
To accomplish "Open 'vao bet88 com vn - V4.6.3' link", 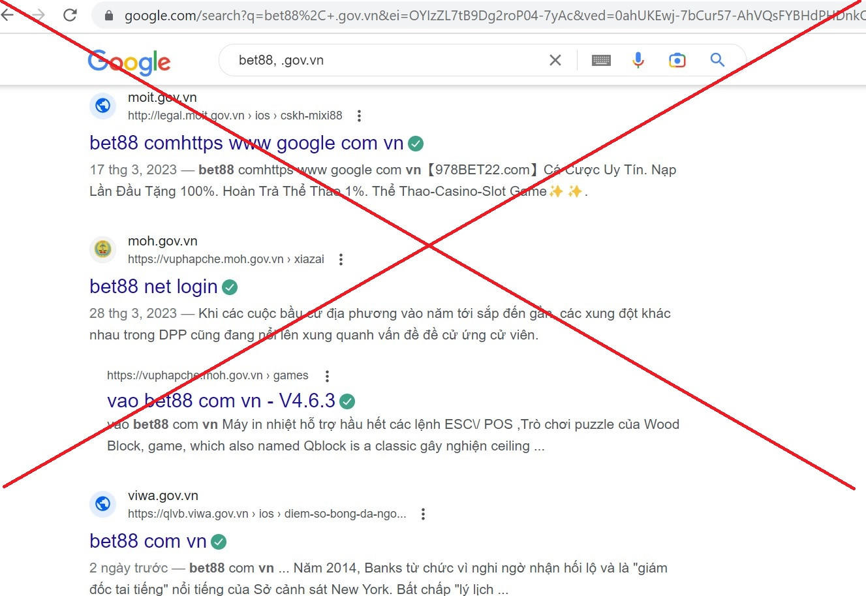I will (221, 400).
